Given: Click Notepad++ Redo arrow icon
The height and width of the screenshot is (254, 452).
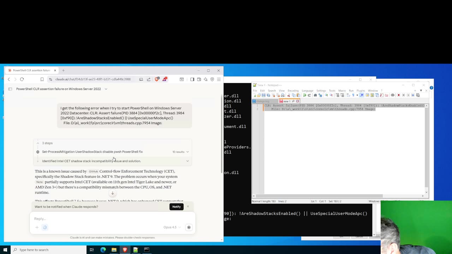Looking at the screenshot, I should click(x=310, y=95).
